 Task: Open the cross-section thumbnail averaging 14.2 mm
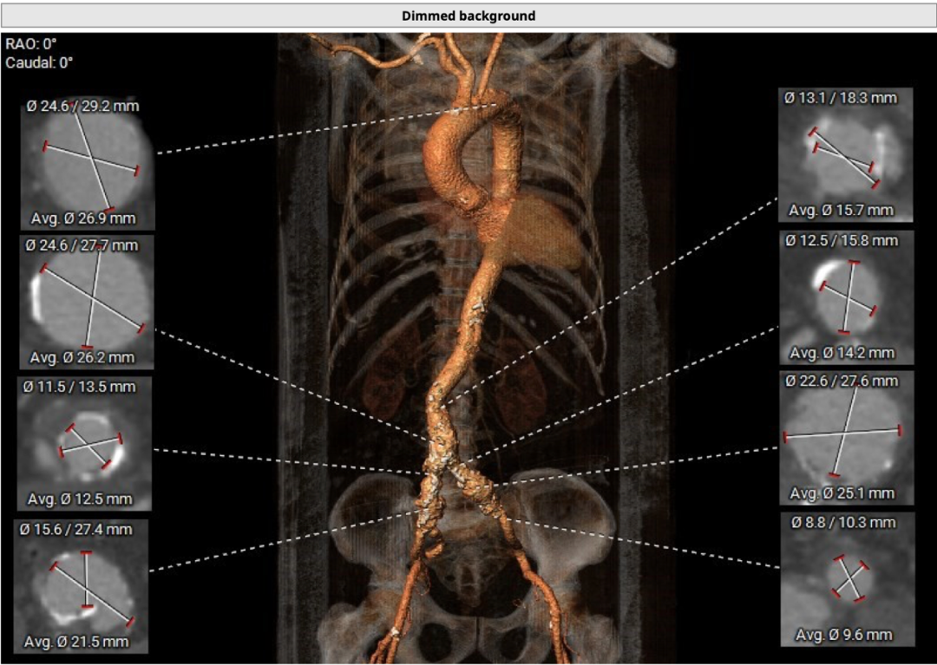[x=846, y=297]
